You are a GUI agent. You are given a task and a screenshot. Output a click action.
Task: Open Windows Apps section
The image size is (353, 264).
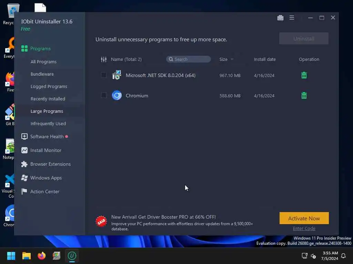(46, 178)
